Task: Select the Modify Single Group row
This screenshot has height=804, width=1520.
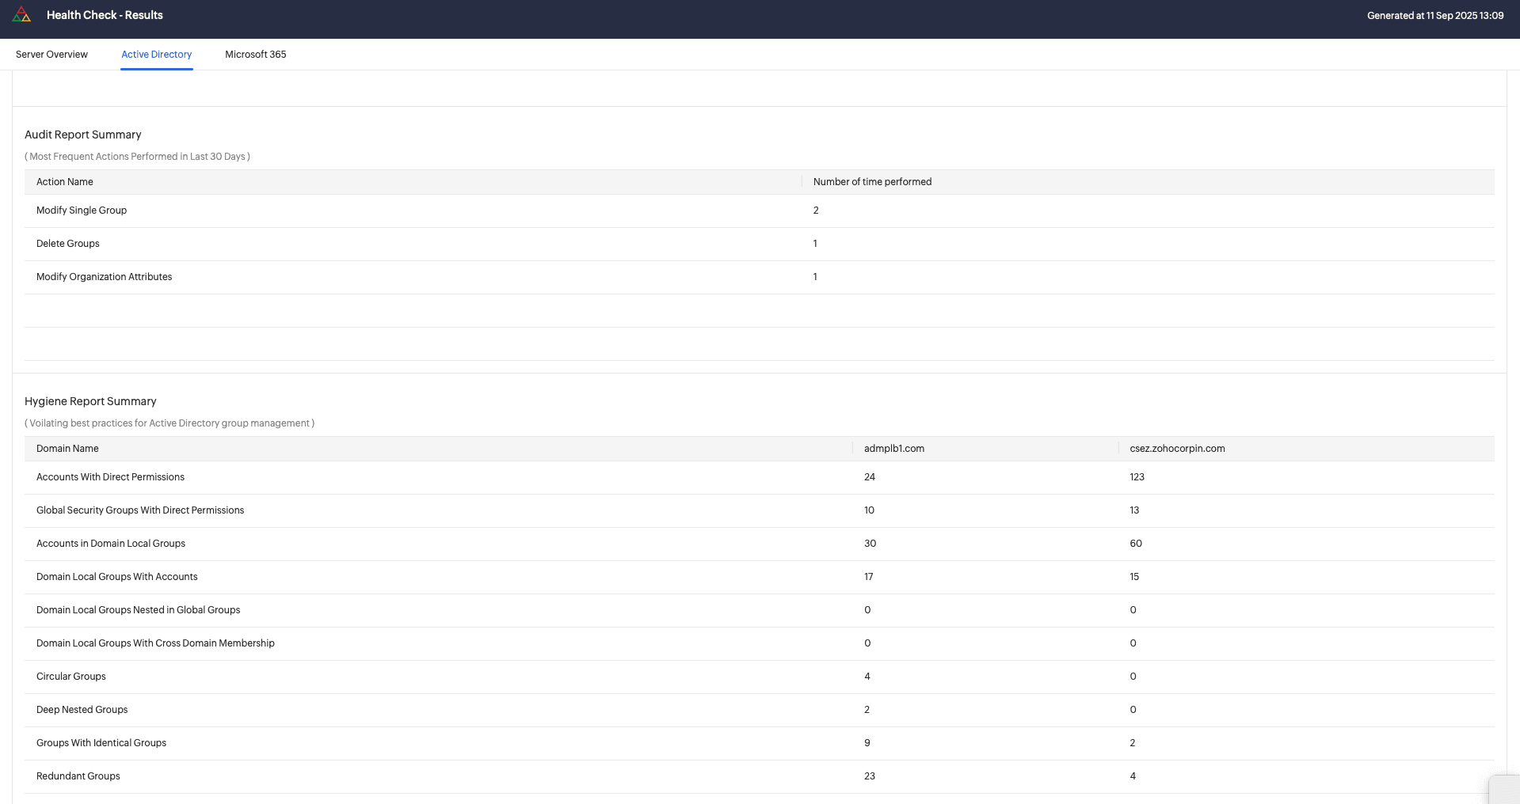Action: [x=82, y=210]
